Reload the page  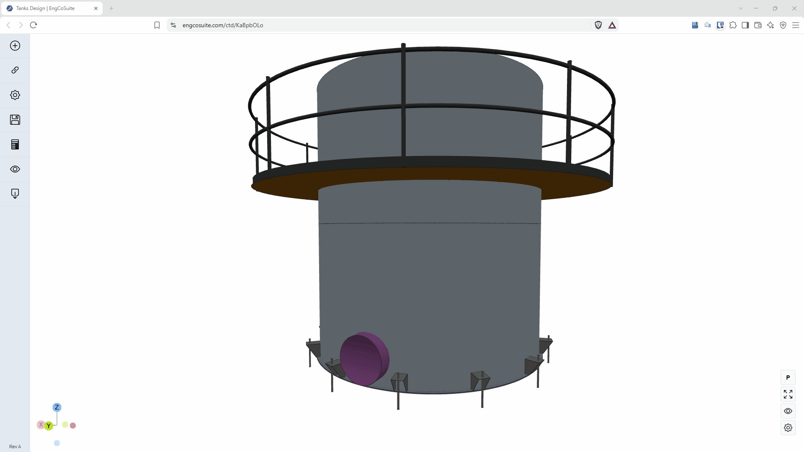(x=33, y=25)
